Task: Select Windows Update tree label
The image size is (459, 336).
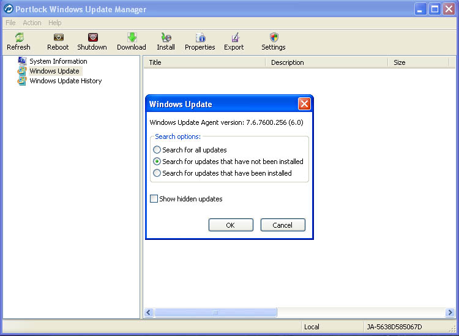Action: click(x=54, y=71)
